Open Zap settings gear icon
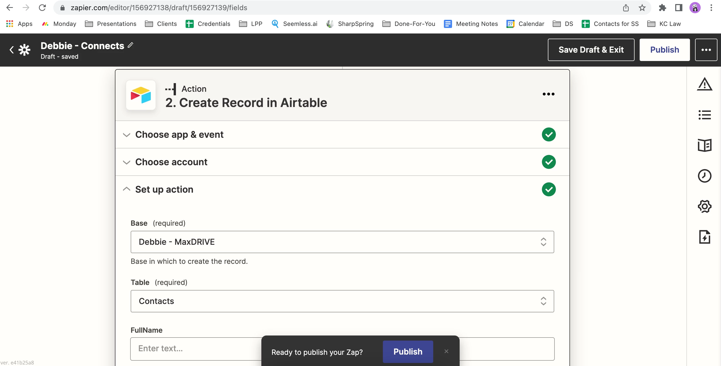Screen dimensions: 721x366 pos(704,206)
